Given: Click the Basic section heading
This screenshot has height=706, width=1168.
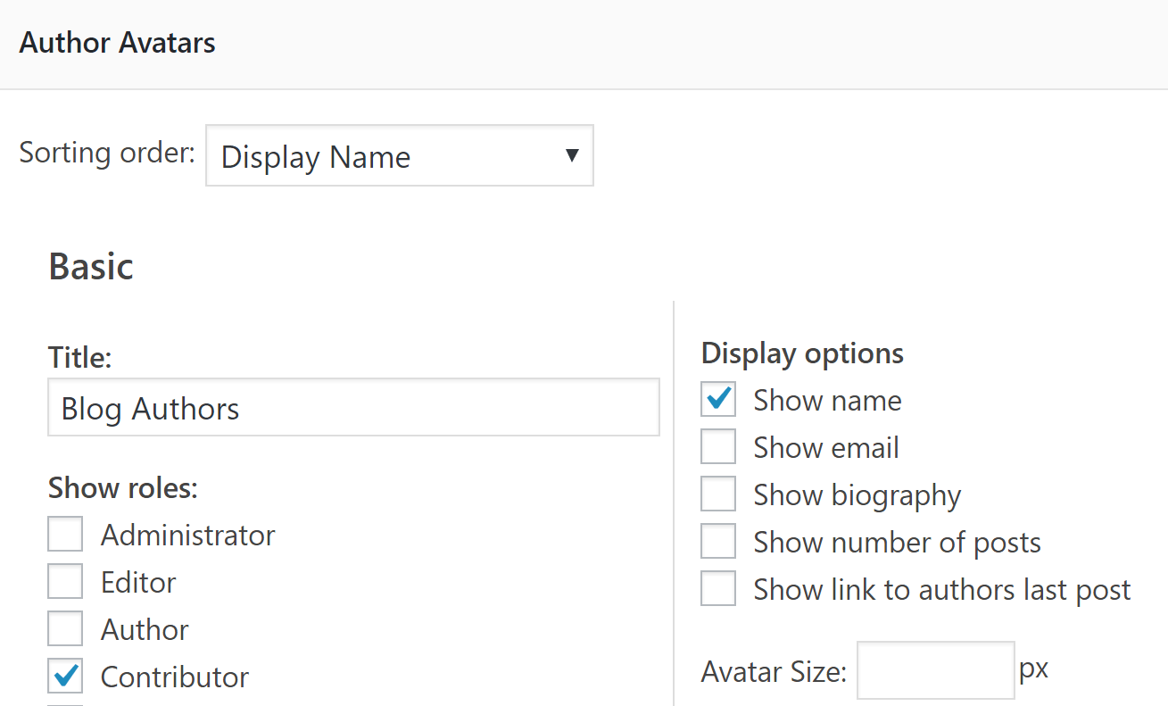Looking at the screenshot, I should coord(91,265).
